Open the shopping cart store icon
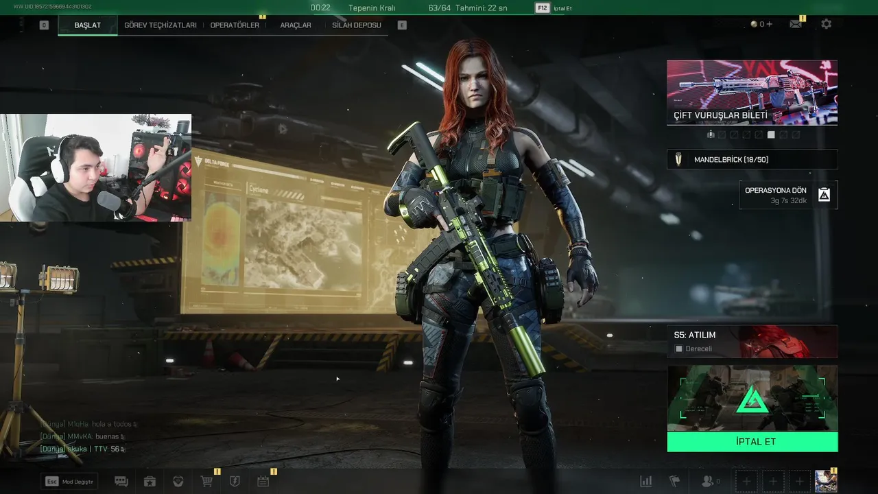The height and width of the screenshot is (494, 878). click(206, 482)
